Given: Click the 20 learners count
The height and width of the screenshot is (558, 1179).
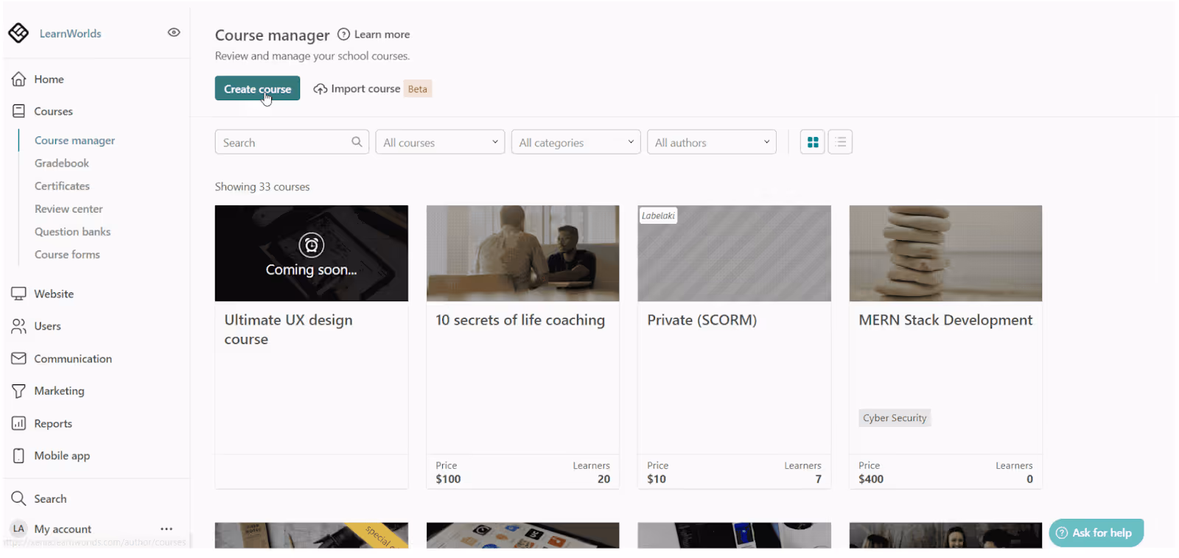Looking at the screenshot, I should click(x=604, y=478).
